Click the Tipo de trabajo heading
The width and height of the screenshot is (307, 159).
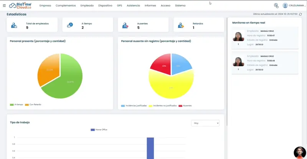point(20,123)
